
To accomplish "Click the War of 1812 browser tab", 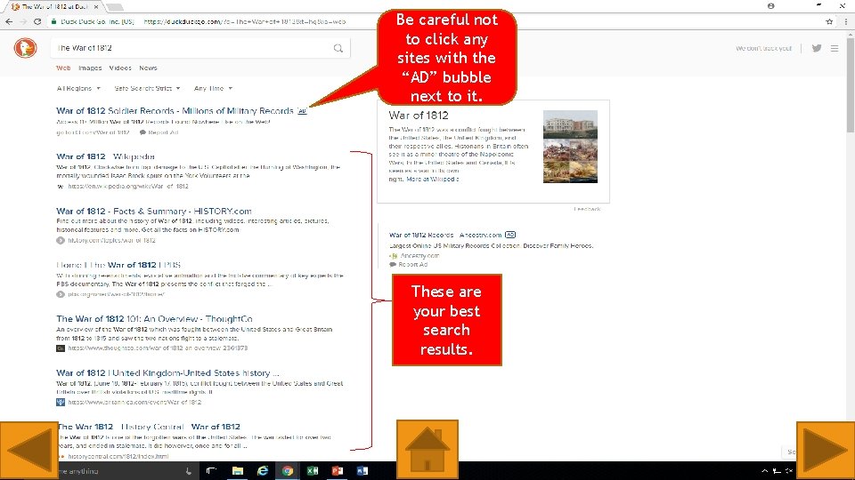I will pos(54,6).
